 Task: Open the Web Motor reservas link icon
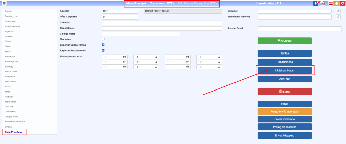pyautogui.click(x=338, y=17)
